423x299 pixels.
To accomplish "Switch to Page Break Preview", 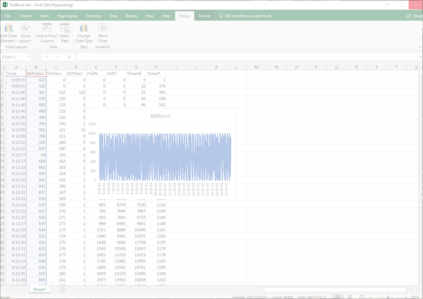I will [362, 297].
